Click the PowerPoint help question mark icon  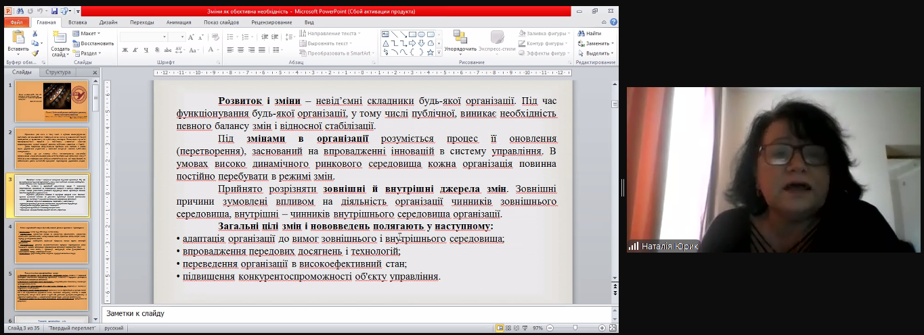click(x=613, y=22)
